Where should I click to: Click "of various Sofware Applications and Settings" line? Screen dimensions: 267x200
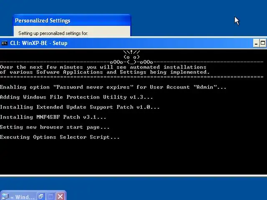pos(105,72)
